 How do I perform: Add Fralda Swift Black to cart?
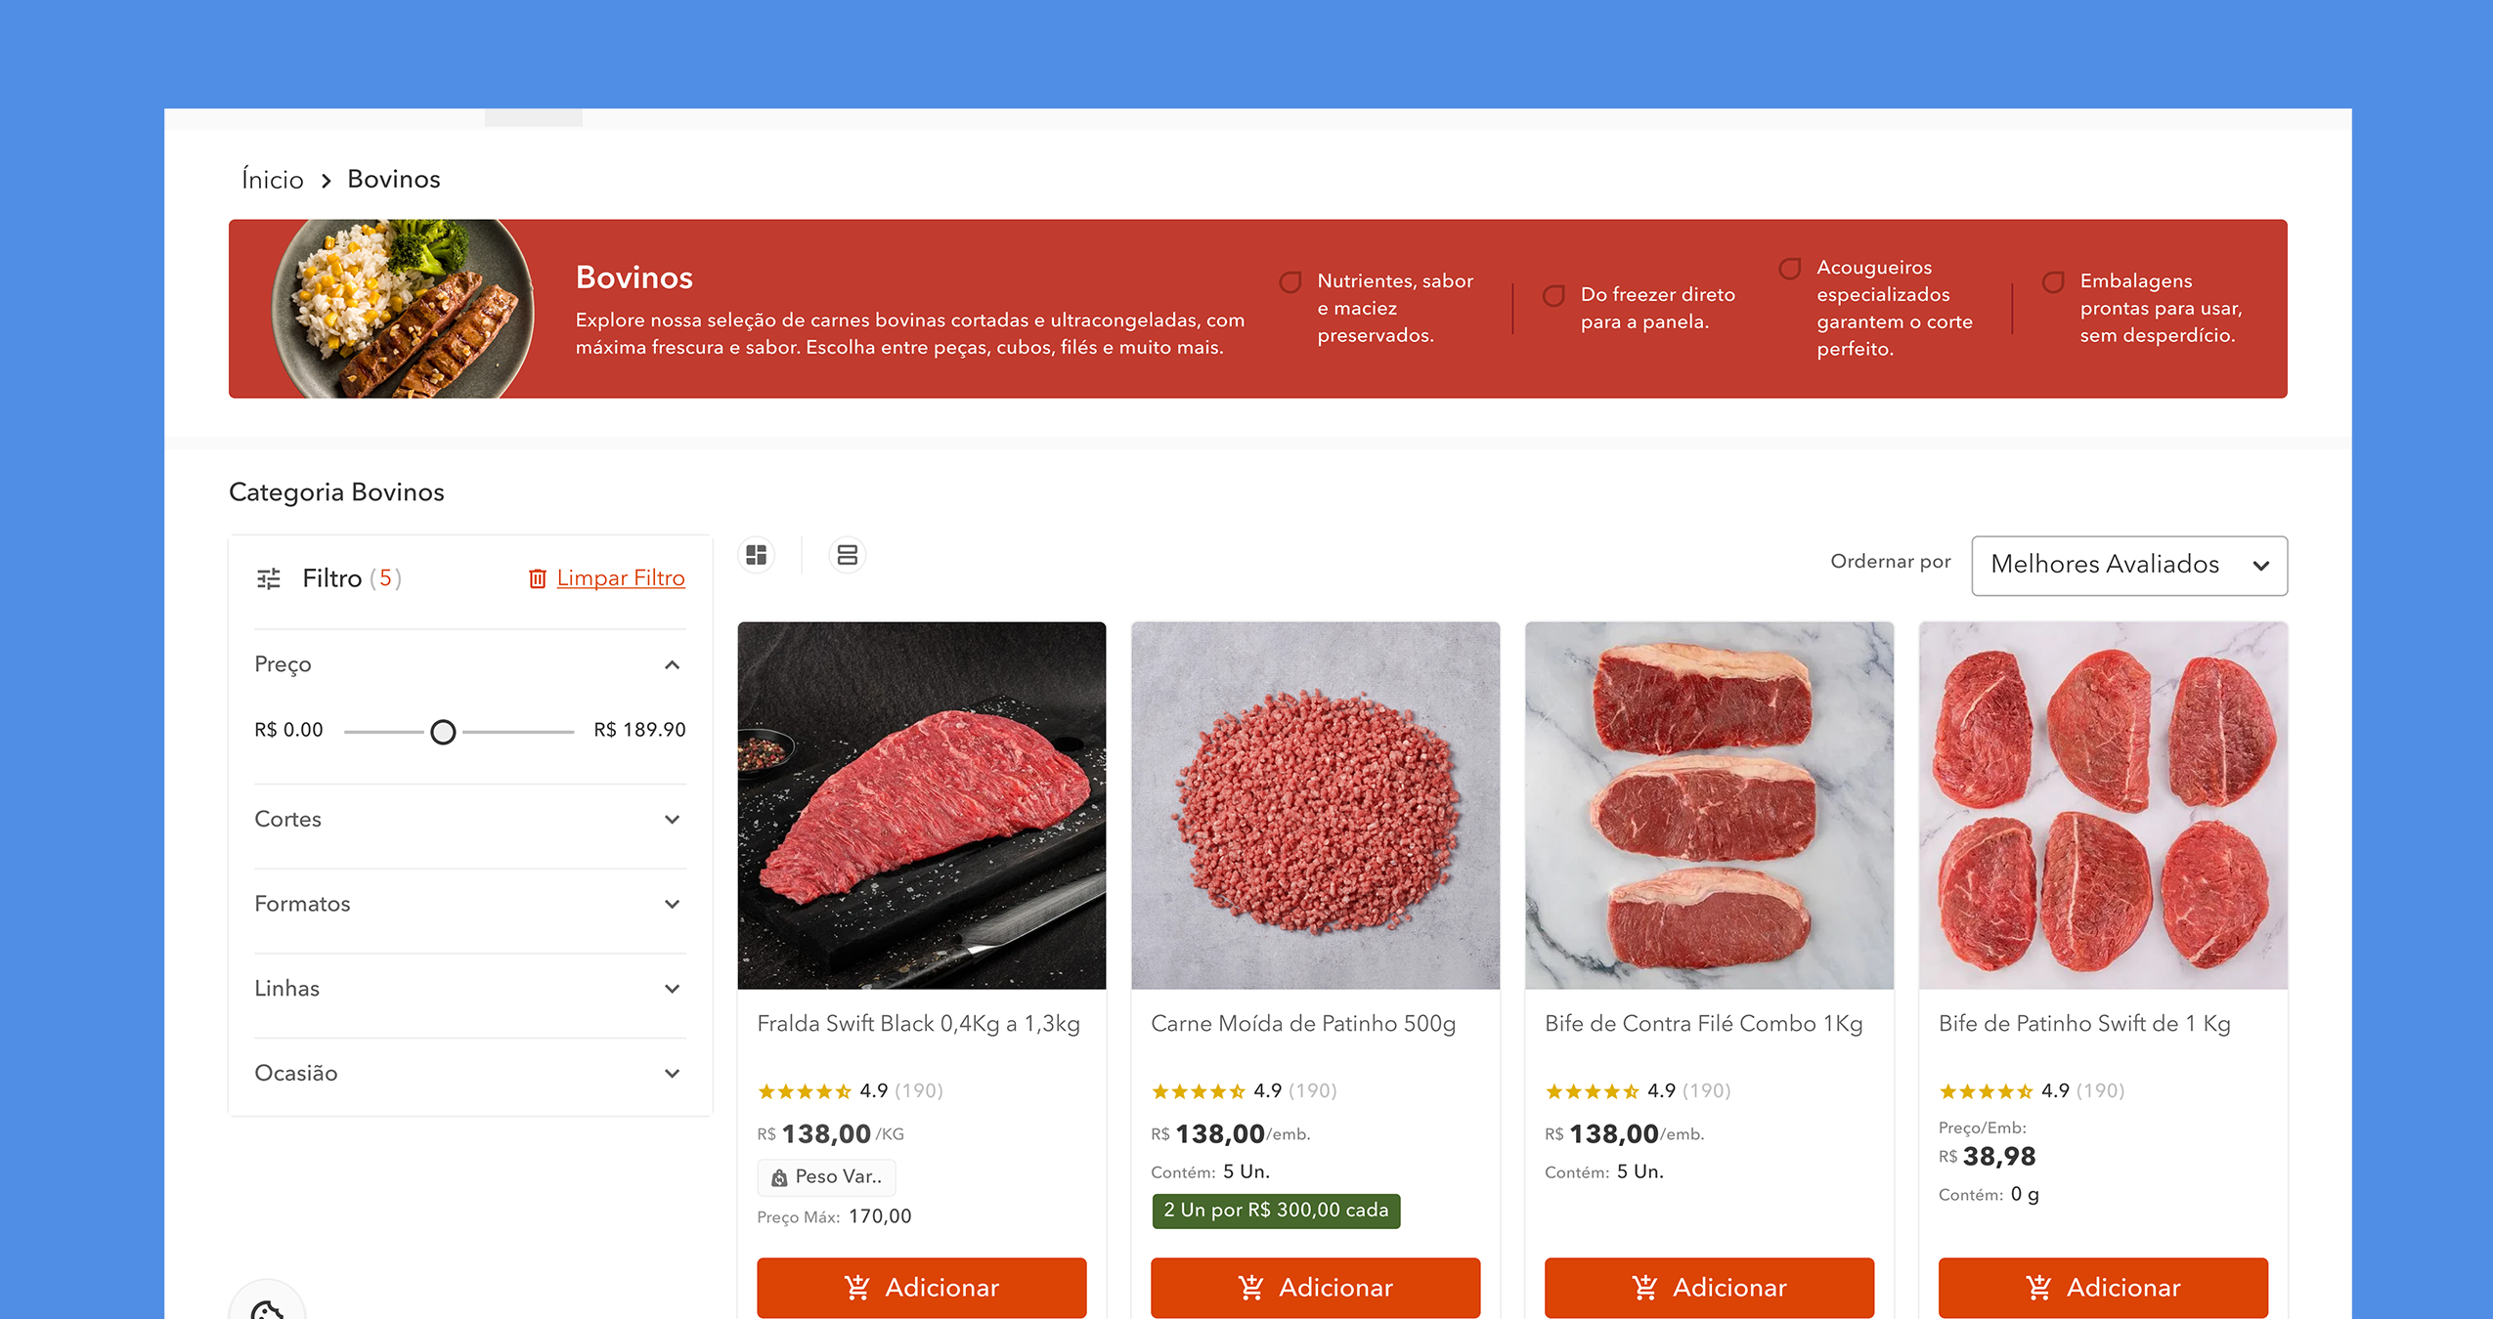pyautogui.click(x=921, y=1287)
